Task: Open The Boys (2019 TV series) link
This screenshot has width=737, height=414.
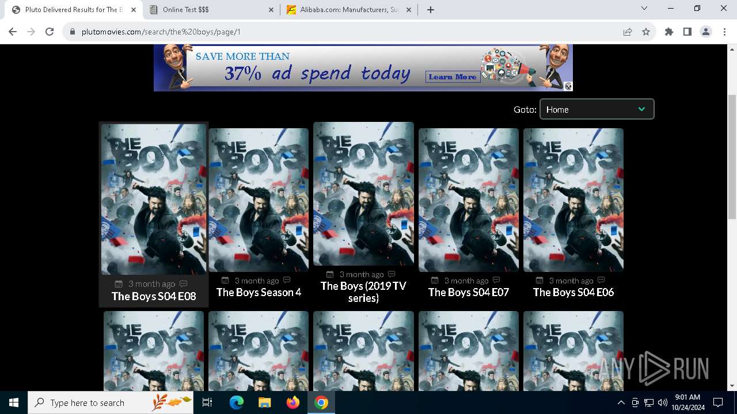Action: 363,292
